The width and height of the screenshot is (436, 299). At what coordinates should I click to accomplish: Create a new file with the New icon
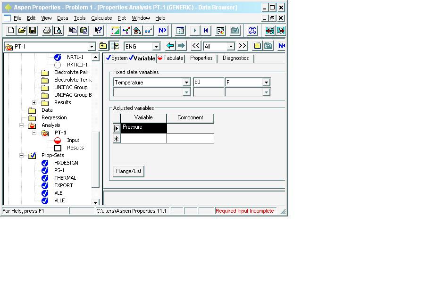(x=11, y=30)
